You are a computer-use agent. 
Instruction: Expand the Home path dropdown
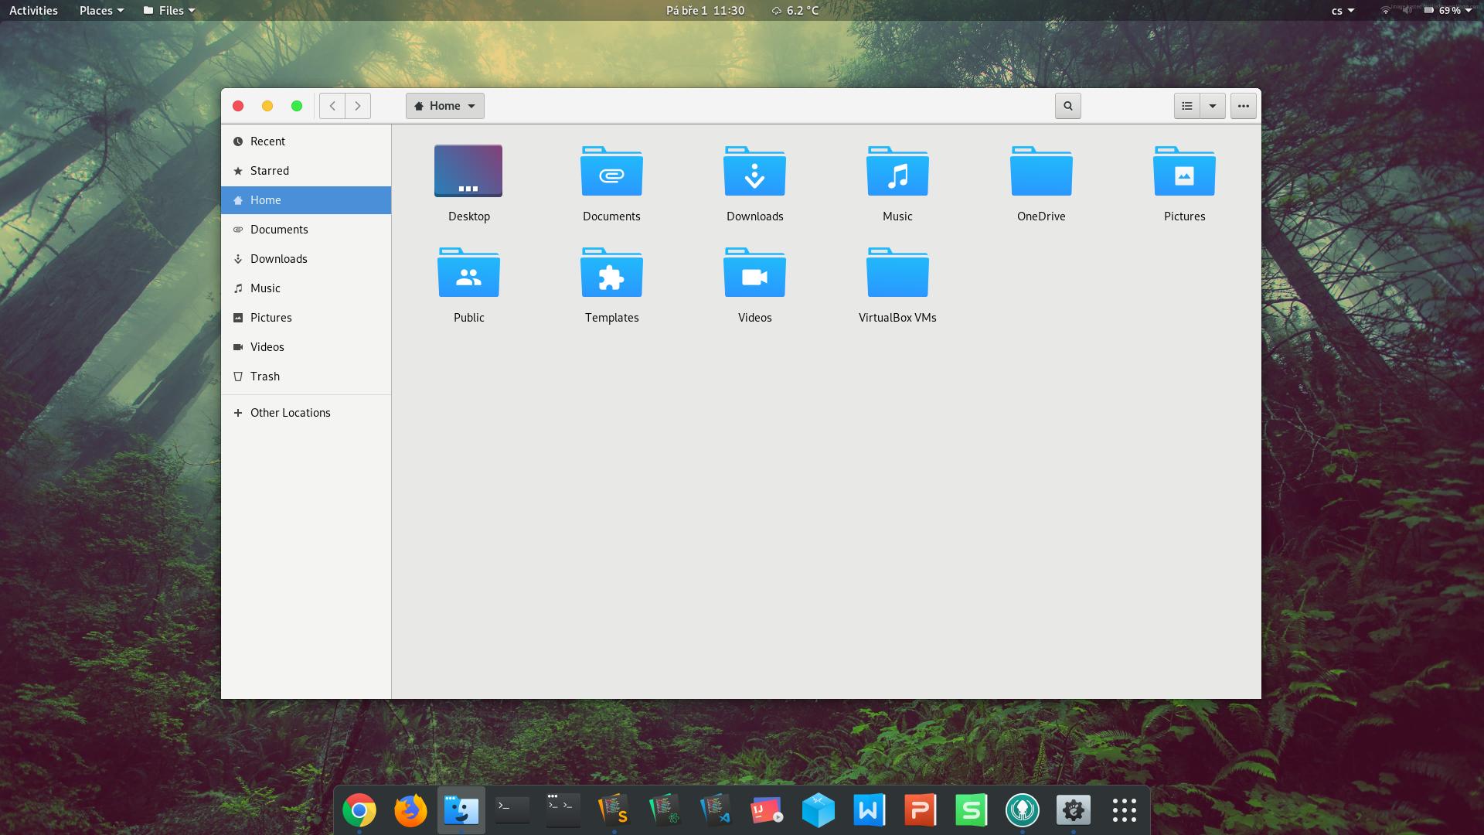[445, 106]
